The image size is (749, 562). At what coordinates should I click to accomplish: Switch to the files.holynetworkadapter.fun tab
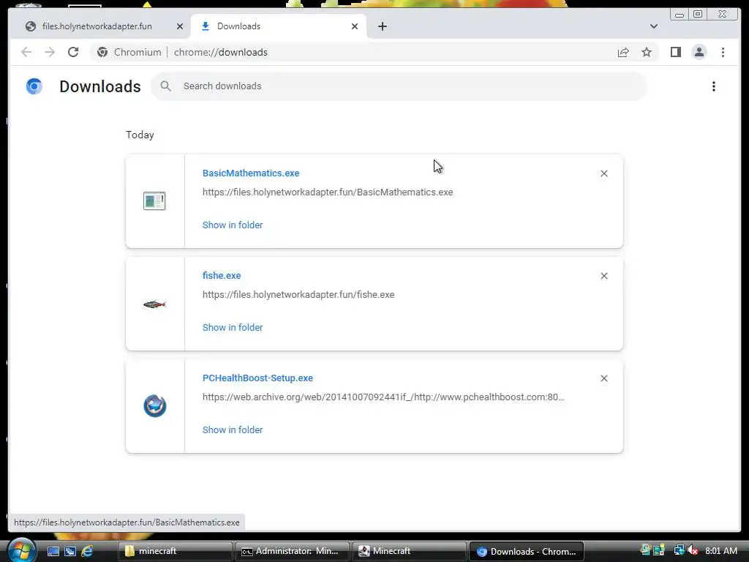97,26
